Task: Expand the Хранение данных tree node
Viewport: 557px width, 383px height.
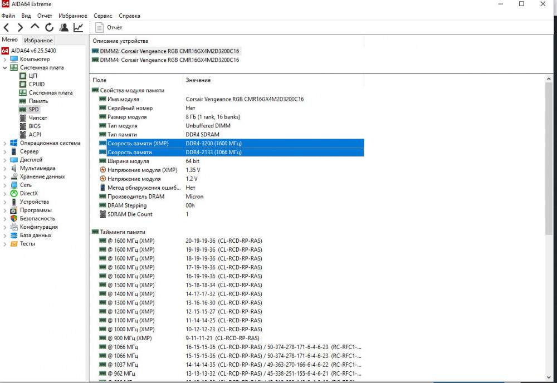Action: (x=4, y=177)
